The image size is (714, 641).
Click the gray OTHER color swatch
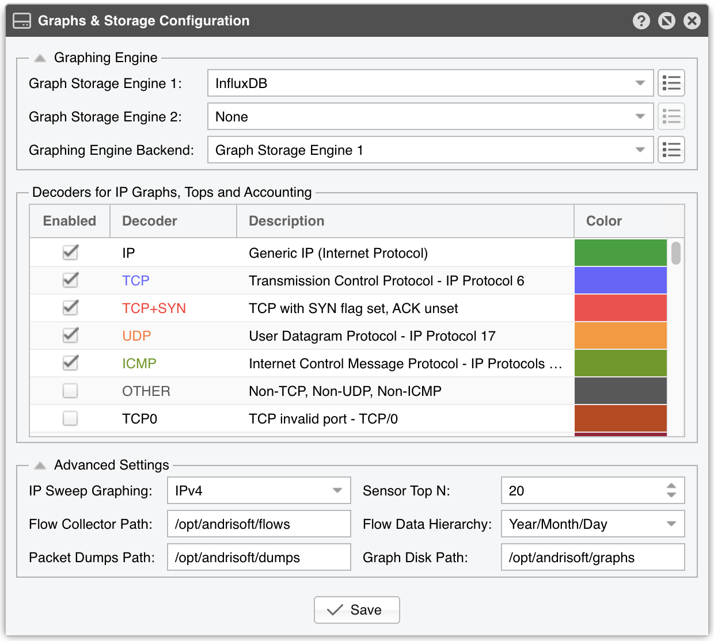point(621,391)
